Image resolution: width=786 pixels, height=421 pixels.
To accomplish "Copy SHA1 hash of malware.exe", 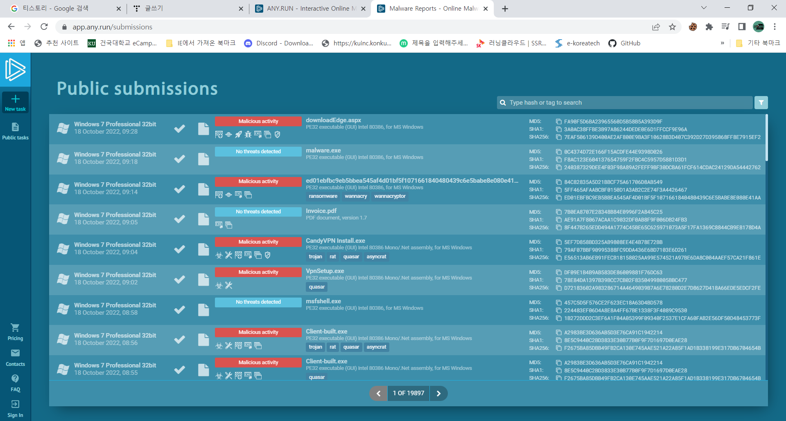I will click(x=558, y=159).
